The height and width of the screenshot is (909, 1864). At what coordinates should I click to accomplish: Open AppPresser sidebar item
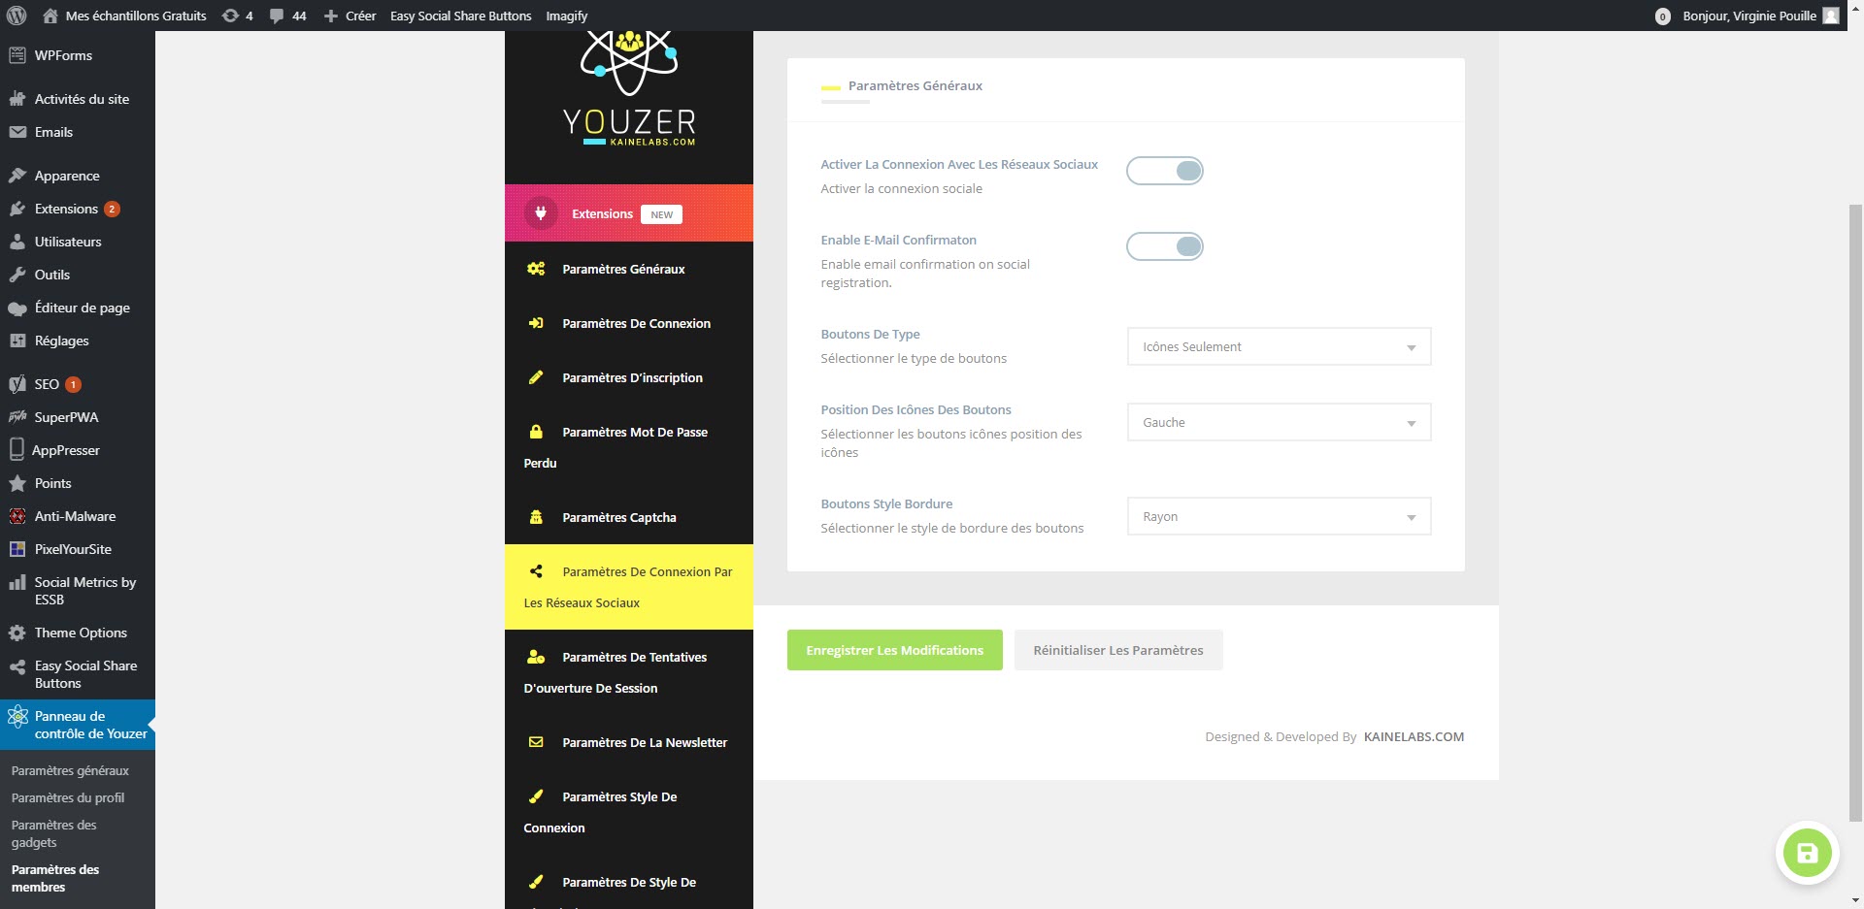click(x=78, y=450)
